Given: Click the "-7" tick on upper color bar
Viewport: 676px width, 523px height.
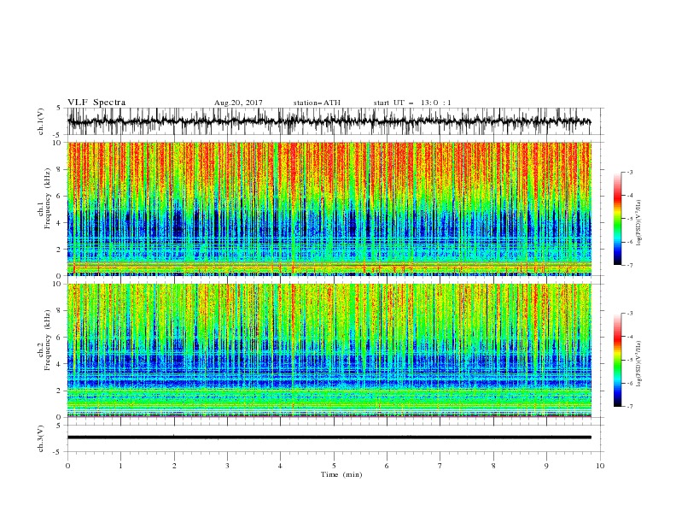Looking at the screenshot, I should (x=630, y=265).
